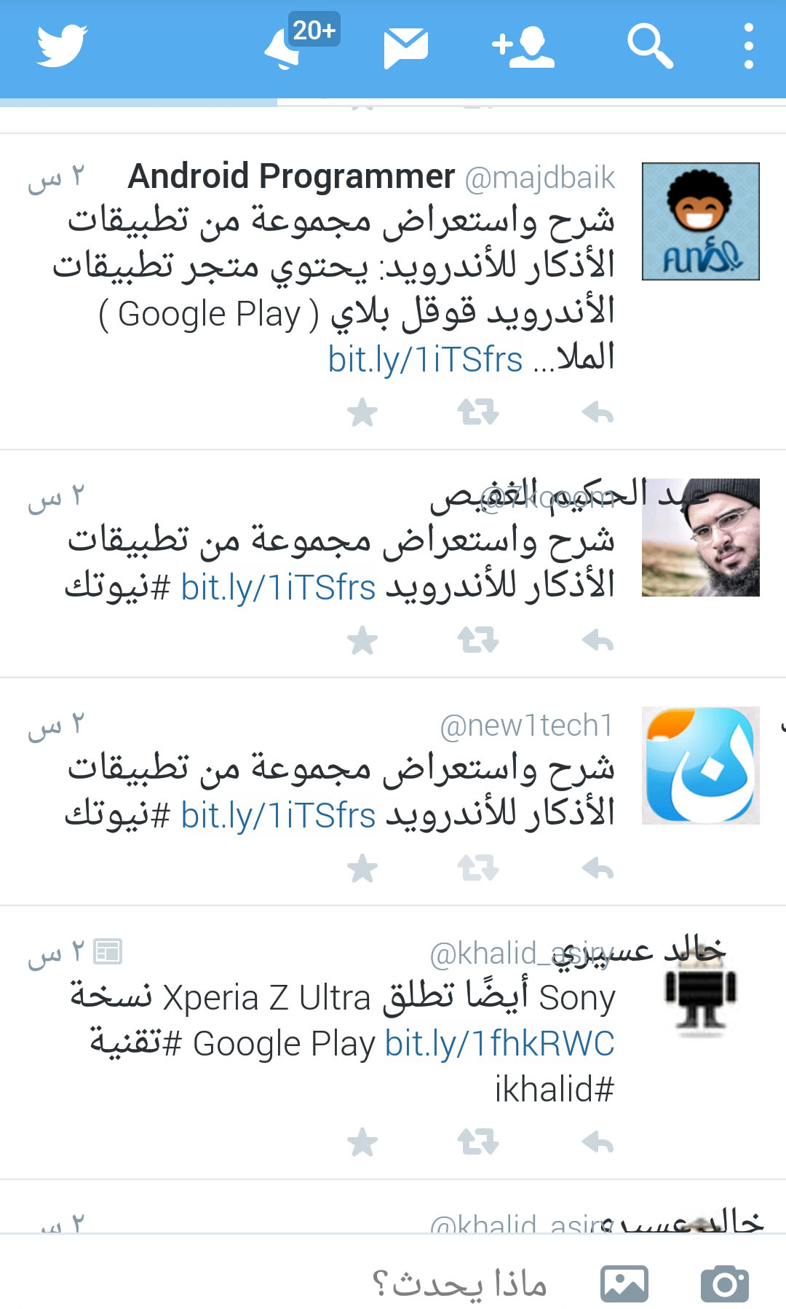786x1309 pixels.
Task: Tap the add people icon
Action: coord(523,47)
